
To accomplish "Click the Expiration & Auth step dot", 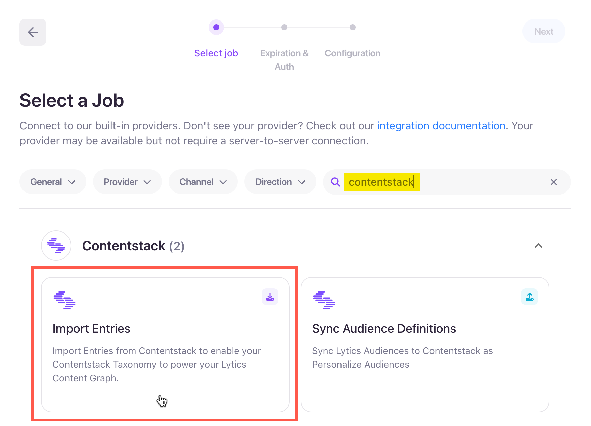I will pyautogui.click(x=284, y=27).
